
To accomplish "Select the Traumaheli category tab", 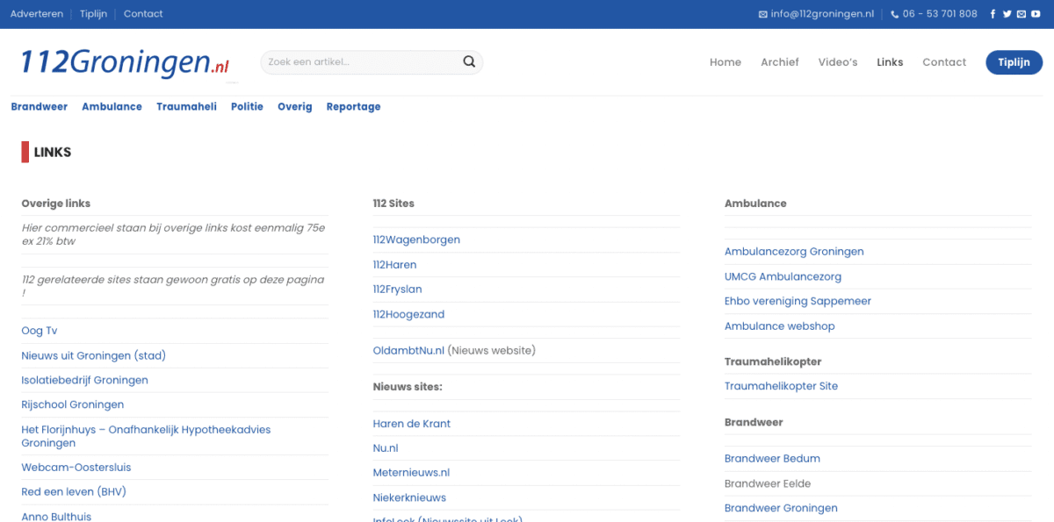I will tap(186, 107).
